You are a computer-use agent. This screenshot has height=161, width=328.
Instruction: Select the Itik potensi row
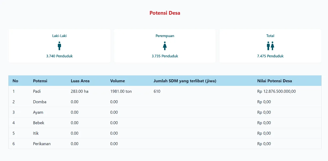point(36,133)
